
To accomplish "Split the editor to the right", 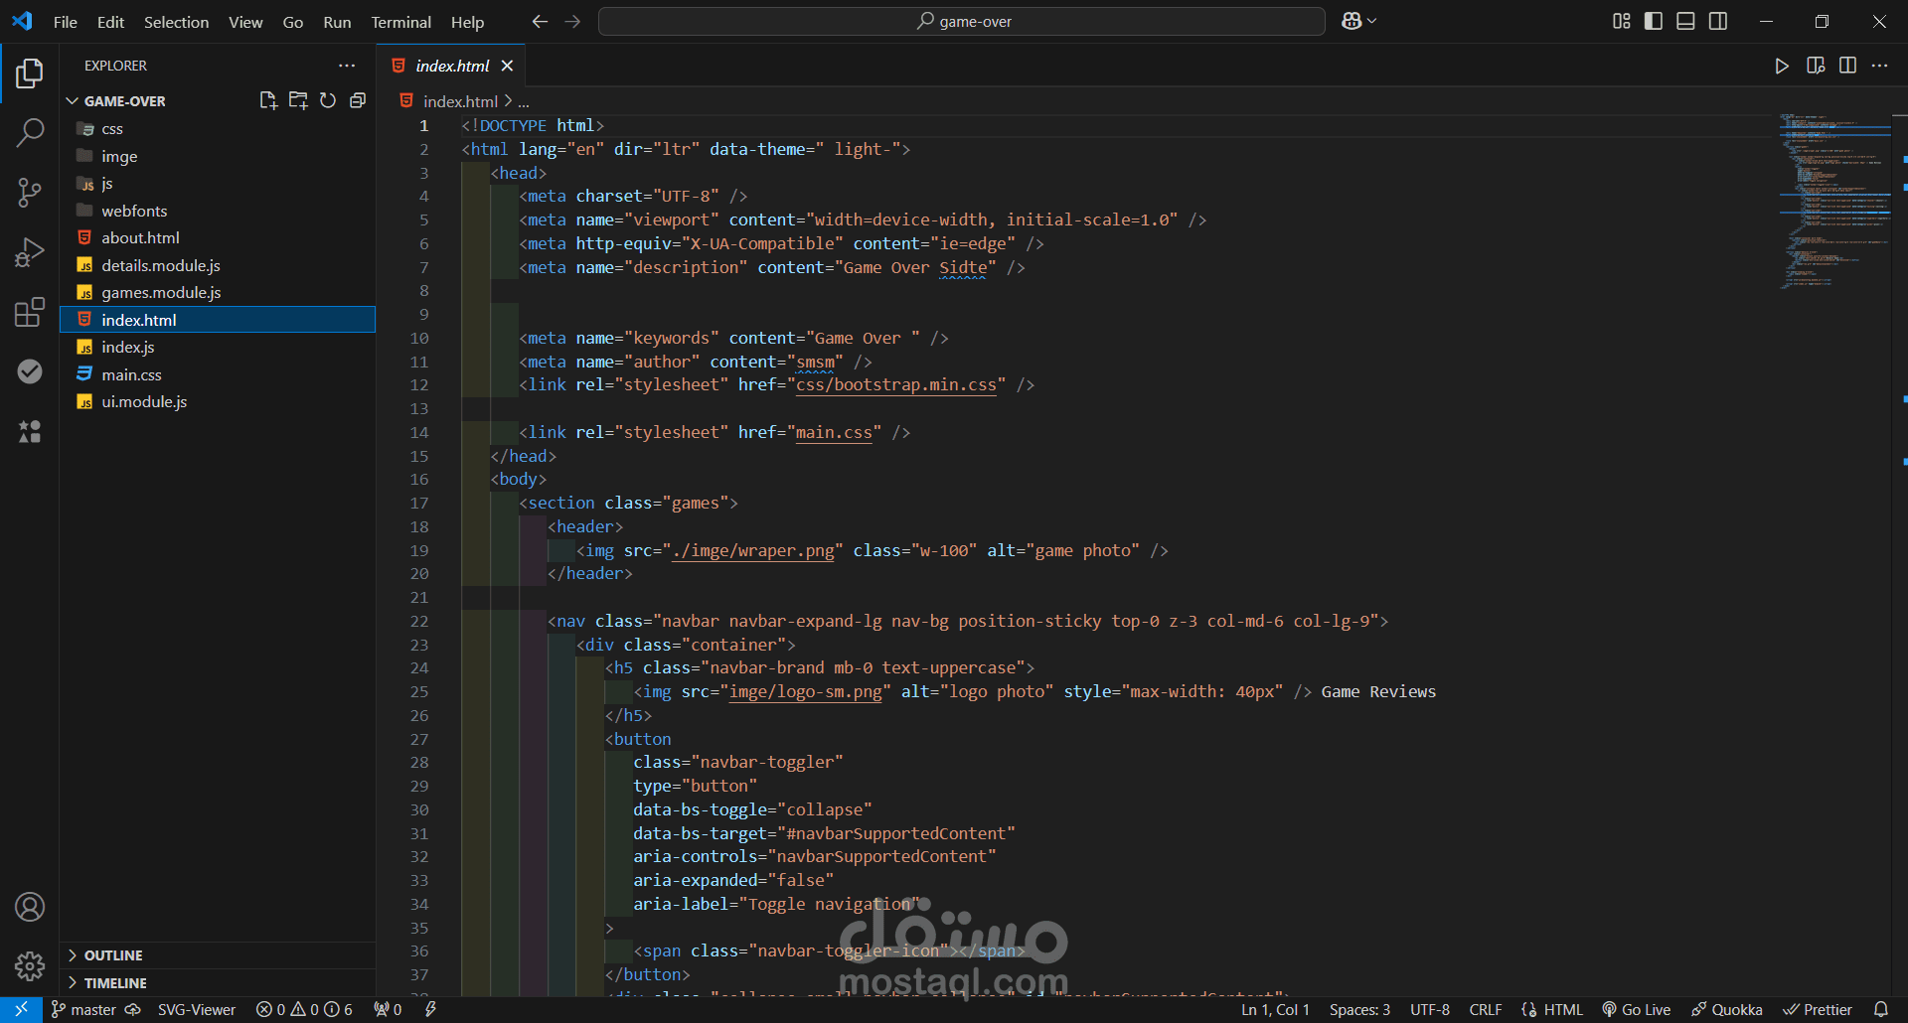I will 1847,66.
